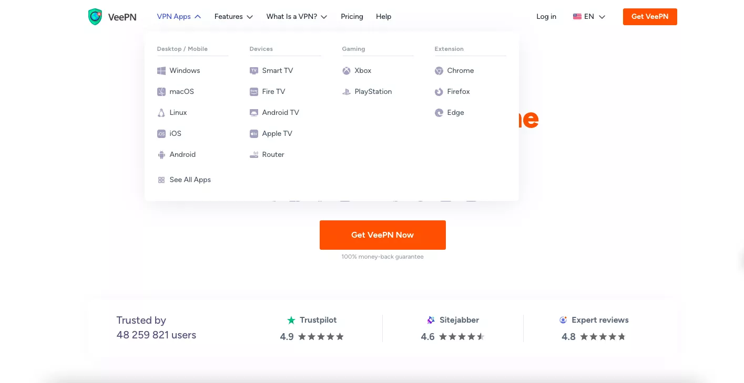This screenshot has height=383, width=744.
Task: Click the Trustpilot green star icon
Action: click(291, 320)
